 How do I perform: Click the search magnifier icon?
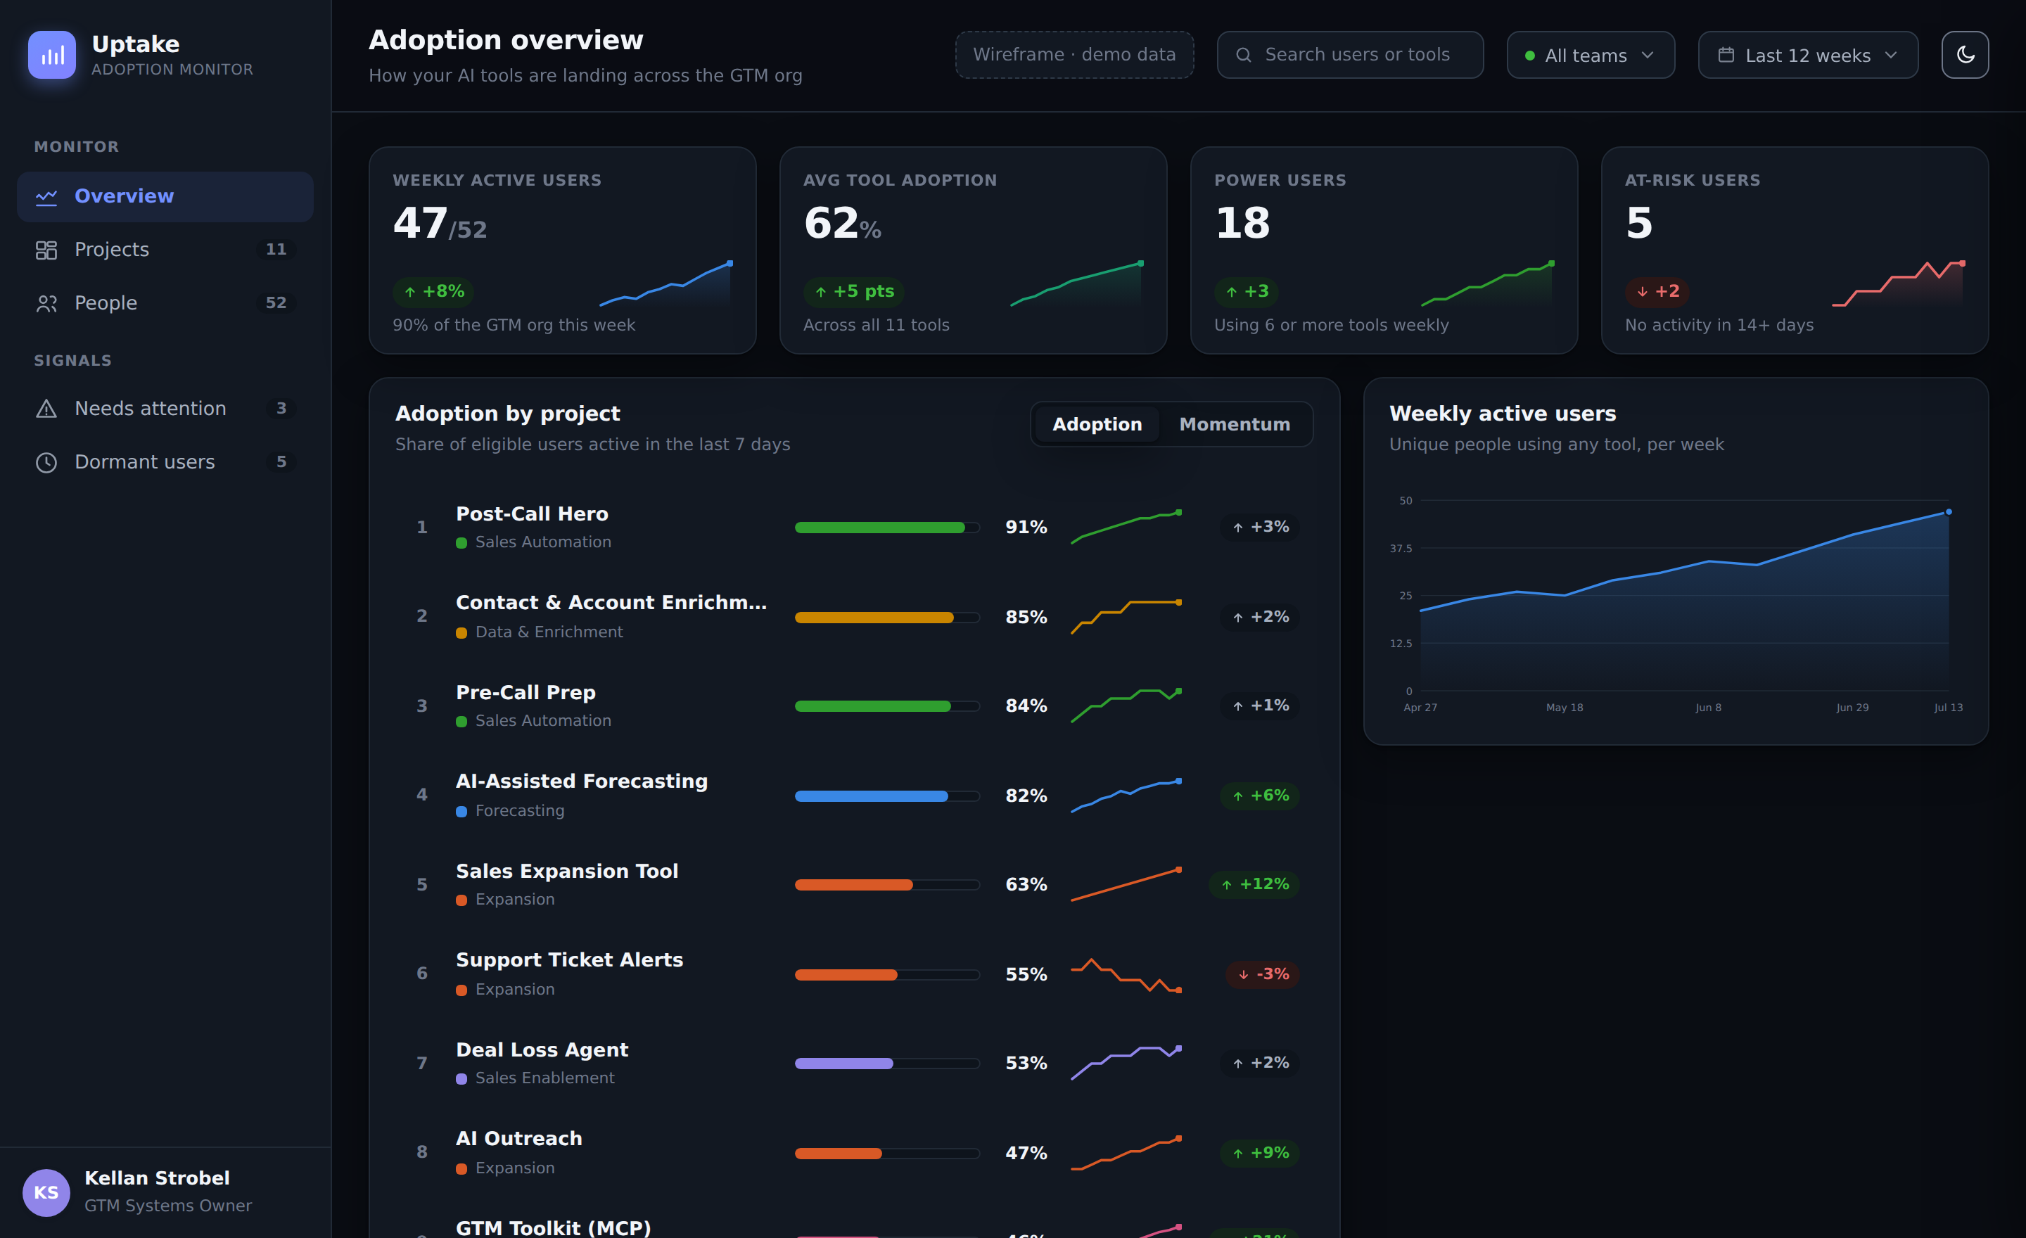1243,55
